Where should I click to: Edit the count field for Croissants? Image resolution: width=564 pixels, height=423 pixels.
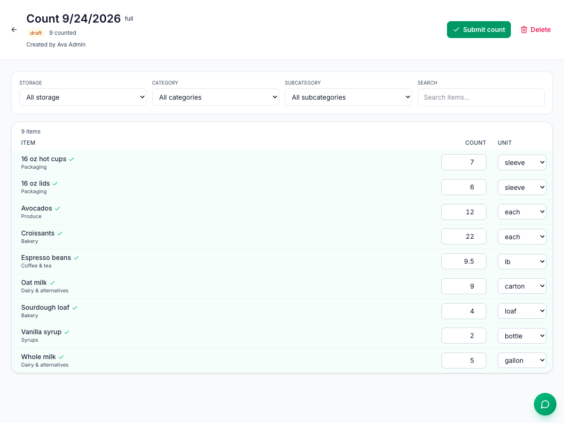pos(464,237)
